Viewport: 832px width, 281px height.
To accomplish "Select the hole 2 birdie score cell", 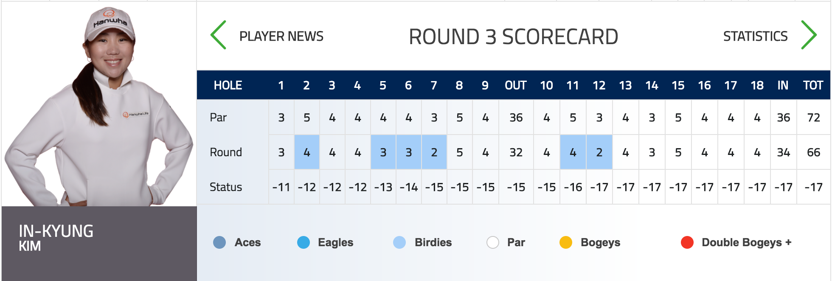I will pyautogui.click(x=307, y=152).
